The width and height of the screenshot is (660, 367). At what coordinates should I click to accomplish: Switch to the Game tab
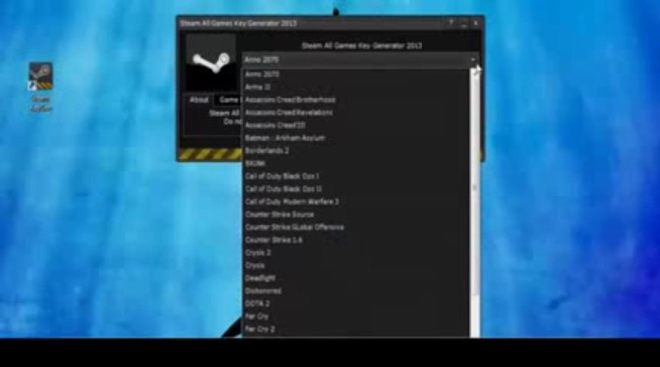pos(229,100)
